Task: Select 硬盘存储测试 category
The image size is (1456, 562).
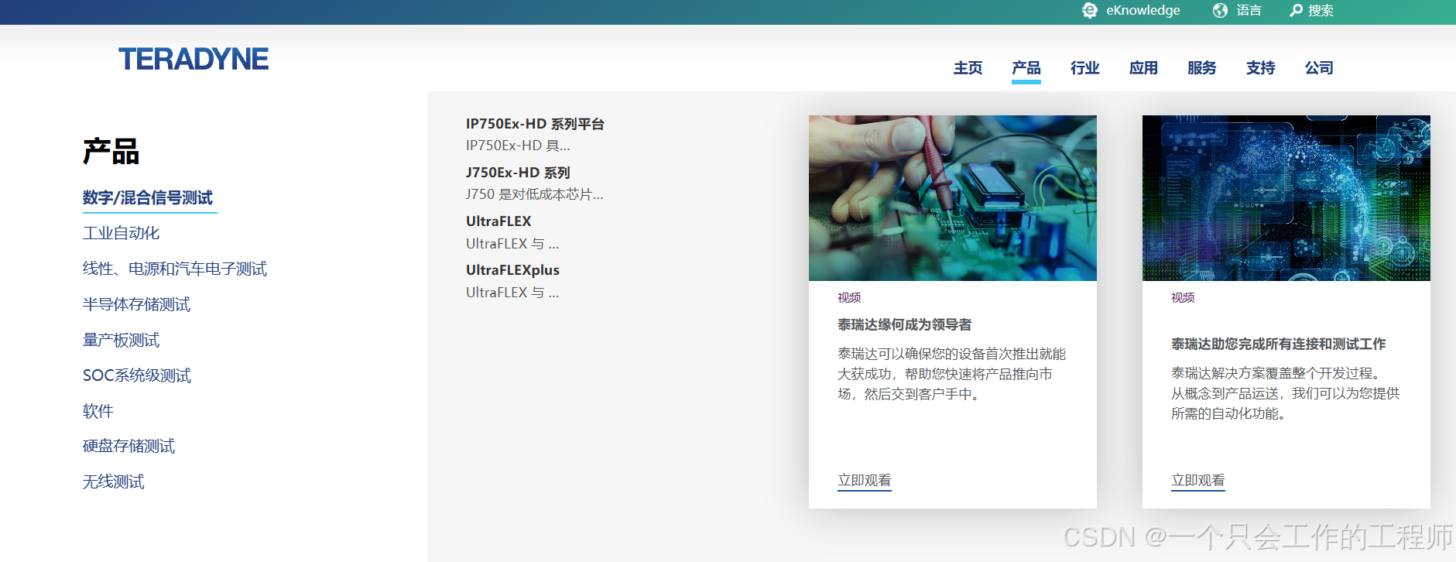Action: point(128,446)
